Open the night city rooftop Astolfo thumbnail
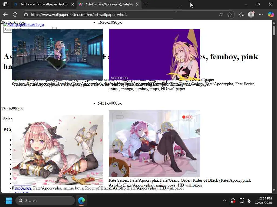The image size is (277, 207). click(58, 55)
